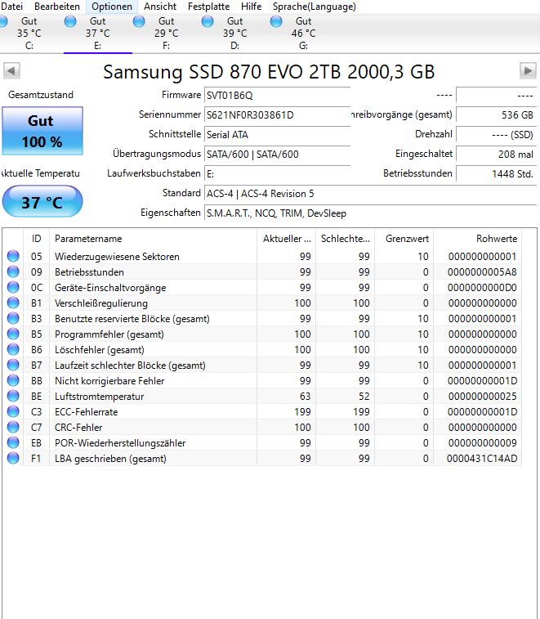Click status orb of ECC-Fehlerrate row
Image resolution: width=540 pixels, height=619 pixels.
point(13,412)
